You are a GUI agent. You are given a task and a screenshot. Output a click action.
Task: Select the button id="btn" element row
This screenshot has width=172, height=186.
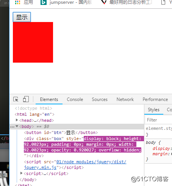click(x=61, y=132)
